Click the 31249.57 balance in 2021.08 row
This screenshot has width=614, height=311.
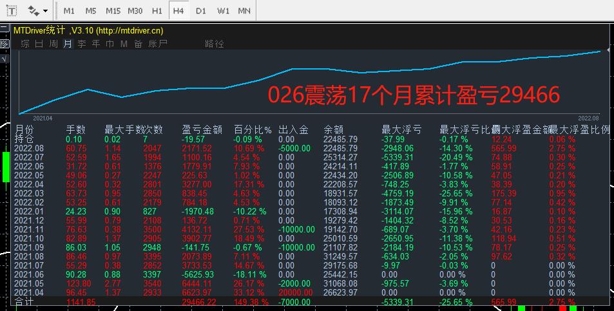[x=340, y=256]
